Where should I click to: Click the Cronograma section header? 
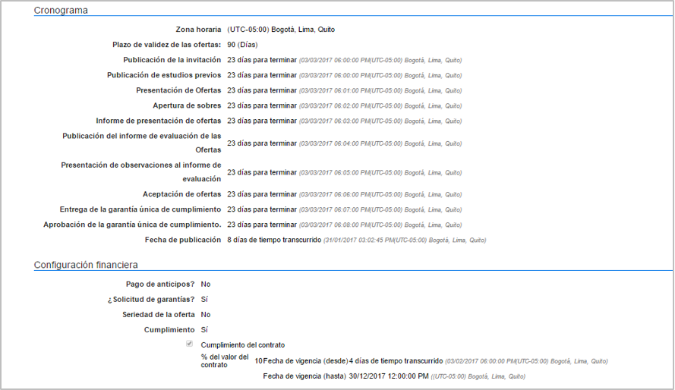61,11
